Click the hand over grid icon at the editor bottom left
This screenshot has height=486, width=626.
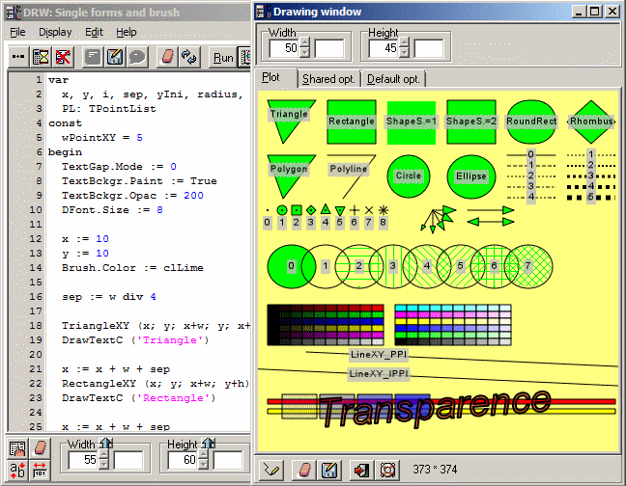coord(18,448)
